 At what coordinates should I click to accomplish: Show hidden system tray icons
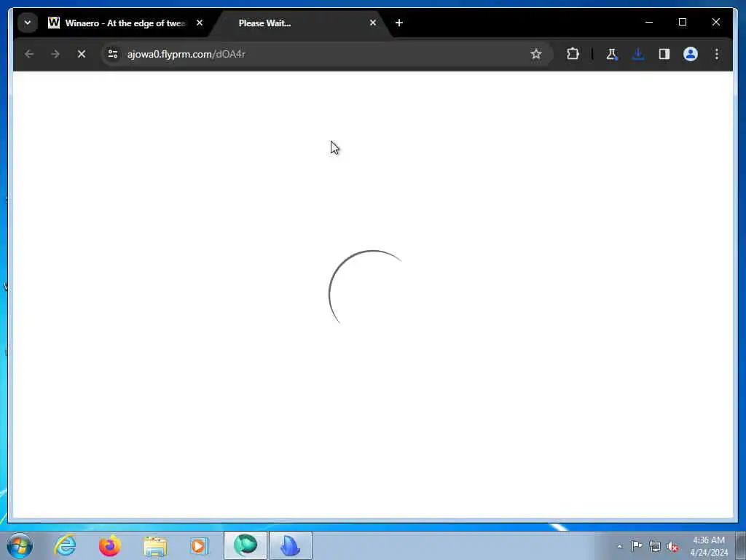[x=619, y=546]
